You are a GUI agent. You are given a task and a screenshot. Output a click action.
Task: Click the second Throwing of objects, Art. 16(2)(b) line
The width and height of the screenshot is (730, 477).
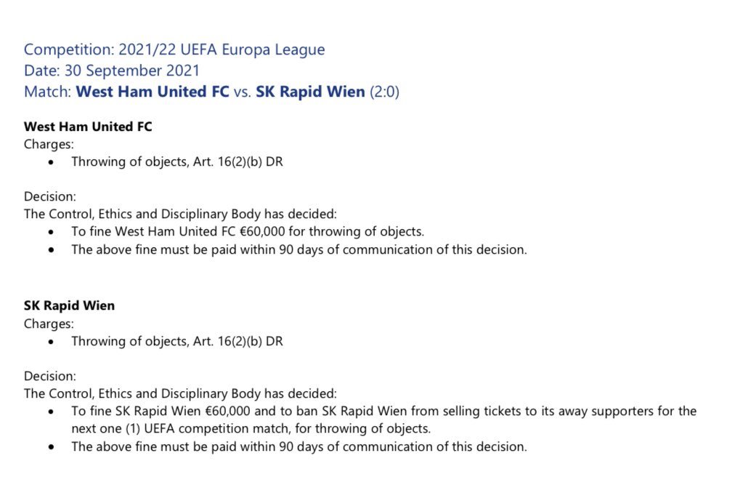pyautogui.click(x=177, y=341)
